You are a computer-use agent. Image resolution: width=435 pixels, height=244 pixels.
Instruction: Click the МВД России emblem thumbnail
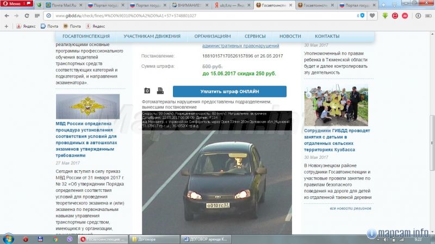click(x=88, y=107)
